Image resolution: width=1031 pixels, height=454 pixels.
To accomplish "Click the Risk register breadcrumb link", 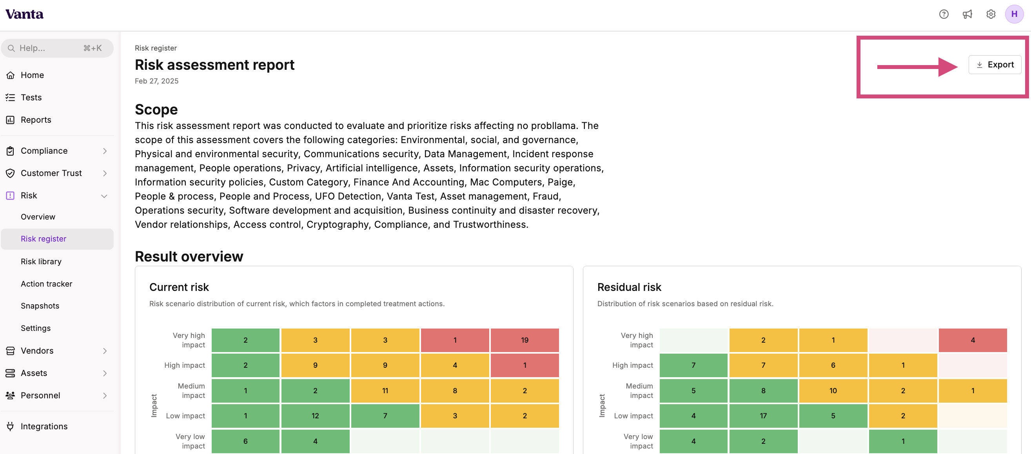I will click(x=156, y=48).
